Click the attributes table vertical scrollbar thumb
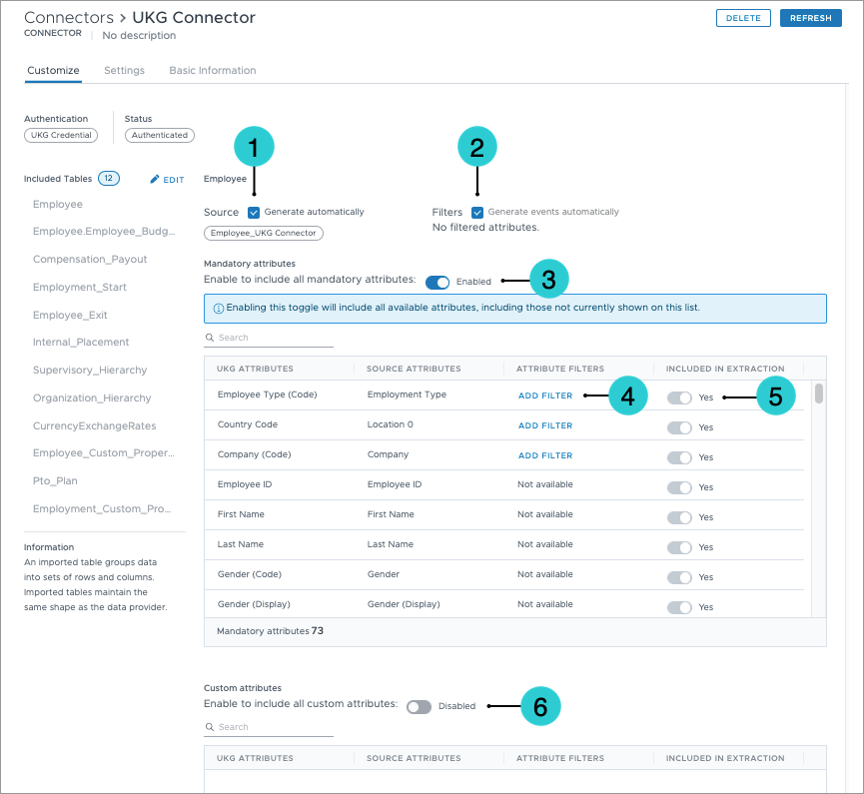Image resolution: width=864 pixels, height=794 pixels. tap(819, 394)
